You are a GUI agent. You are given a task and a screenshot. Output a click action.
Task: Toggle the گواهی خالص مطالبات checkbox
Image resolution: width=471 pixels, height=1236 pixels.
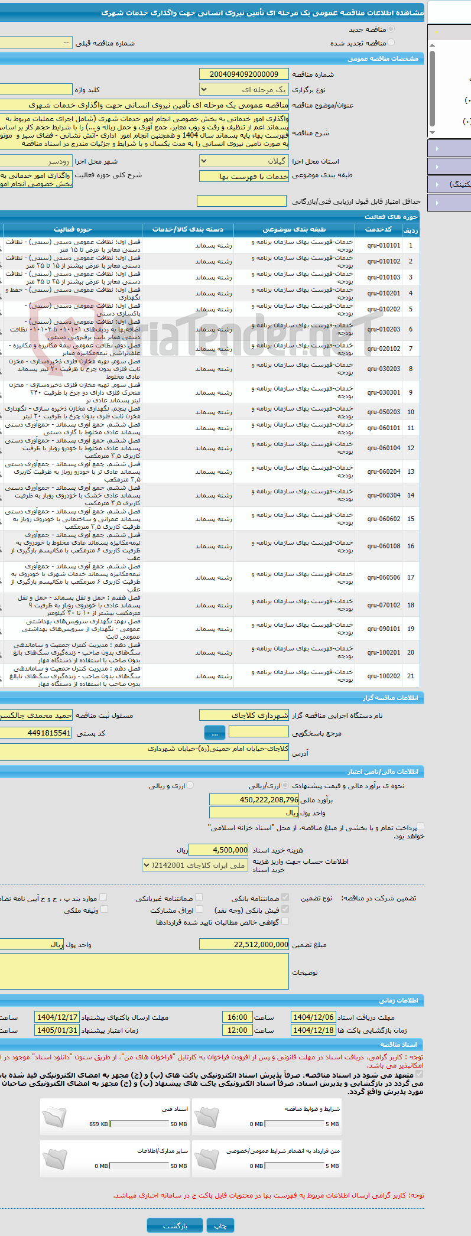[285, 921]
